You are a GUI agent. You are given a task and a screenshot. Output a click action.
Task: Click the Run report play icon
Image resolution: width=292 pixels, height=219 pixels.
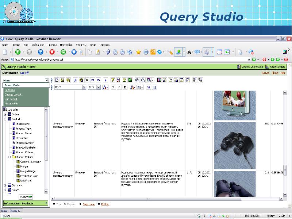click(x=106, y=80)
